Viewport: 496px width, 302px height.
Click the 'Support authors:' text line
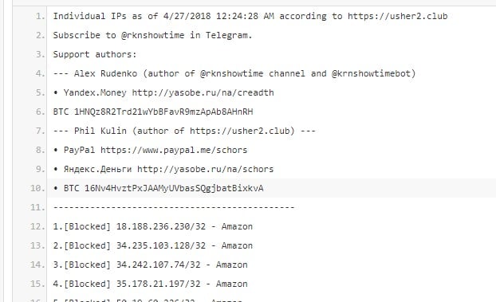95,54
